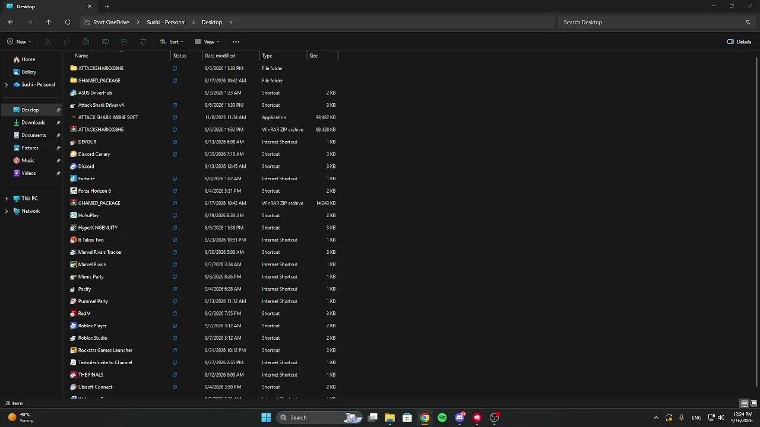Go to Sushi - Personal in address bar

click(x=166, y=23)
